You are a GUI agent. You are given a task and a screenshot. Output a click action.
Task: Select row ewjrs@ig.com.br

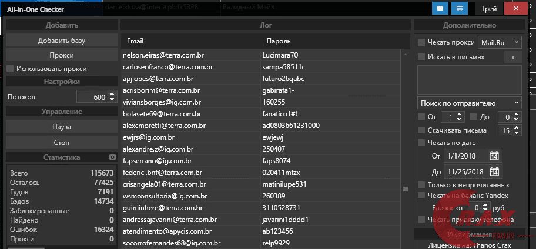260,137
